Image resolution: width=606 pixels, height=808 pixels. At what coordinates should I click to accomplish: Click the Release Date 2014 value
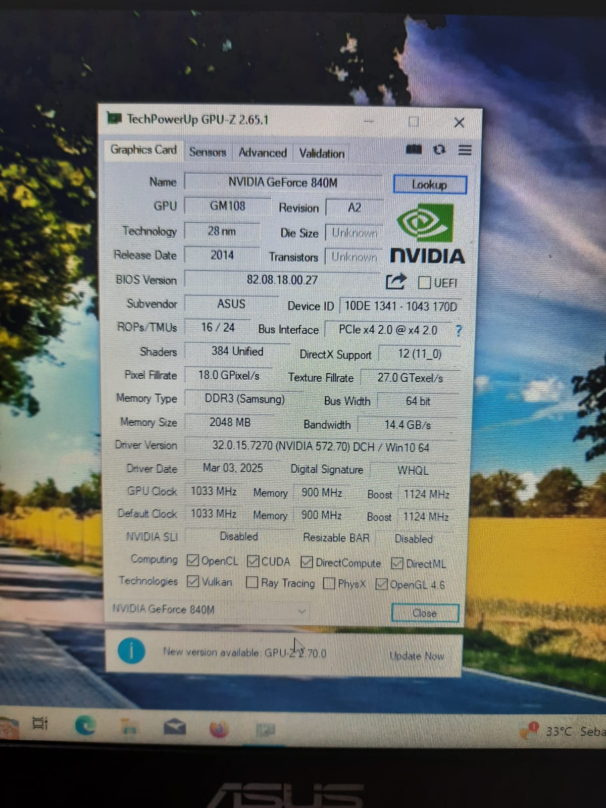222,255
